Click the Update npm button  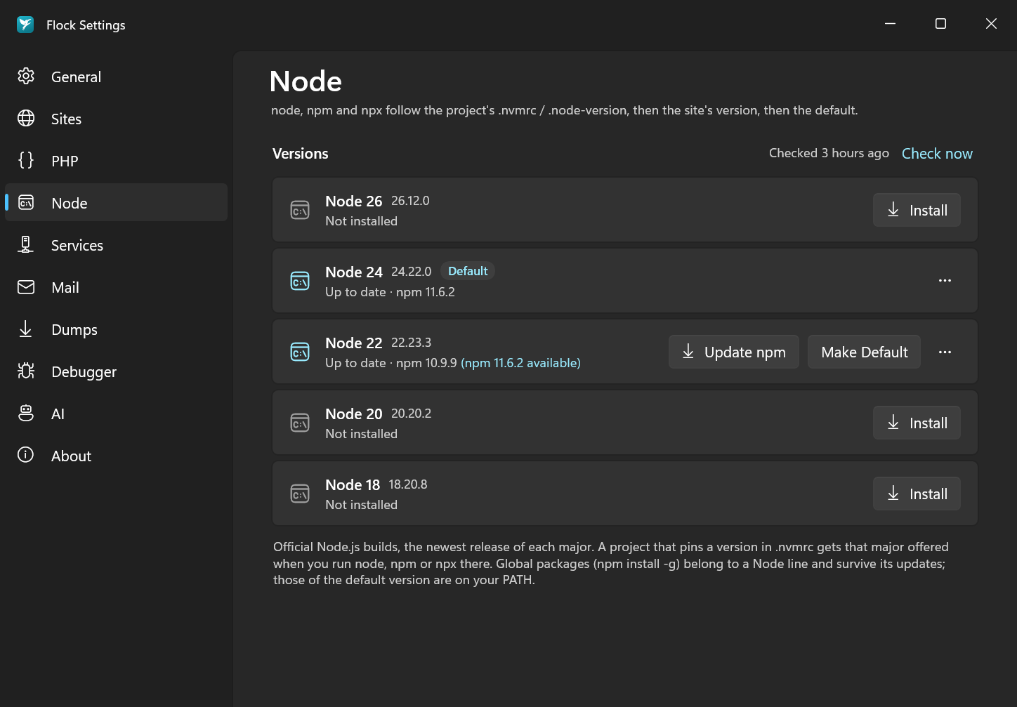click(733, 352)
